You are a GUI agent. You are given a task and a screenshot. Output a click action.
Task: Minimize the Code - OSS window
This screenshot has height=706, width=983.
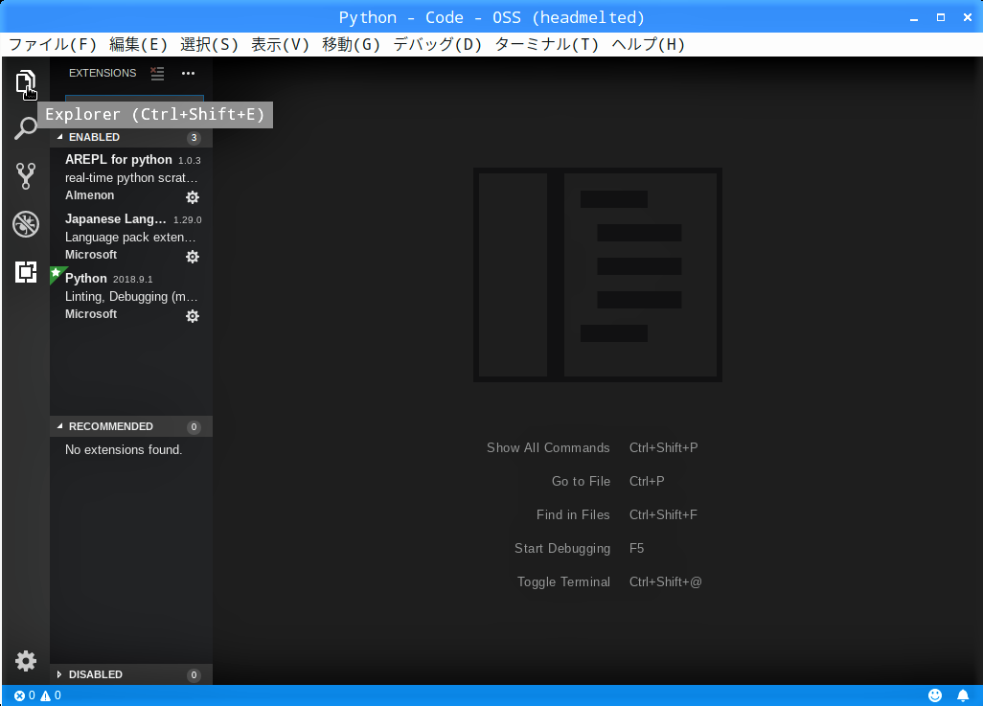click(x=914, y=17)
